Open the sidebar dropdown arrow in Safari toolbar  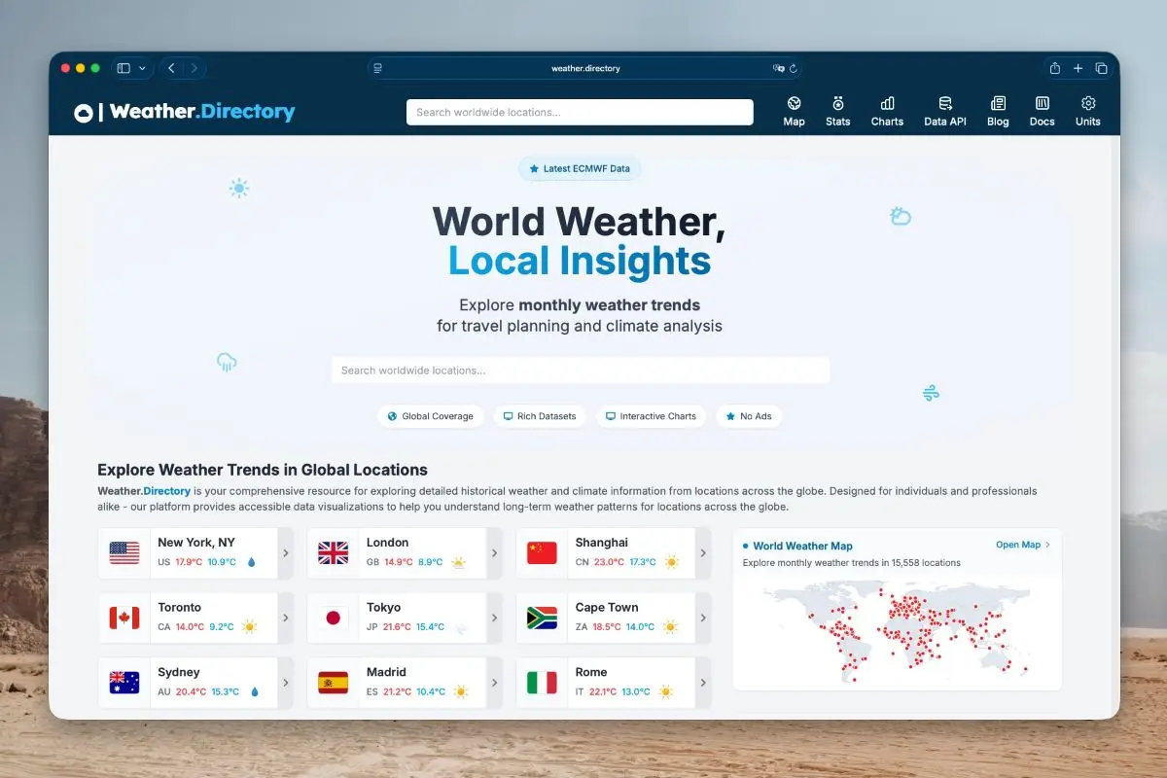pyautogui.click(x=142, y=68)
